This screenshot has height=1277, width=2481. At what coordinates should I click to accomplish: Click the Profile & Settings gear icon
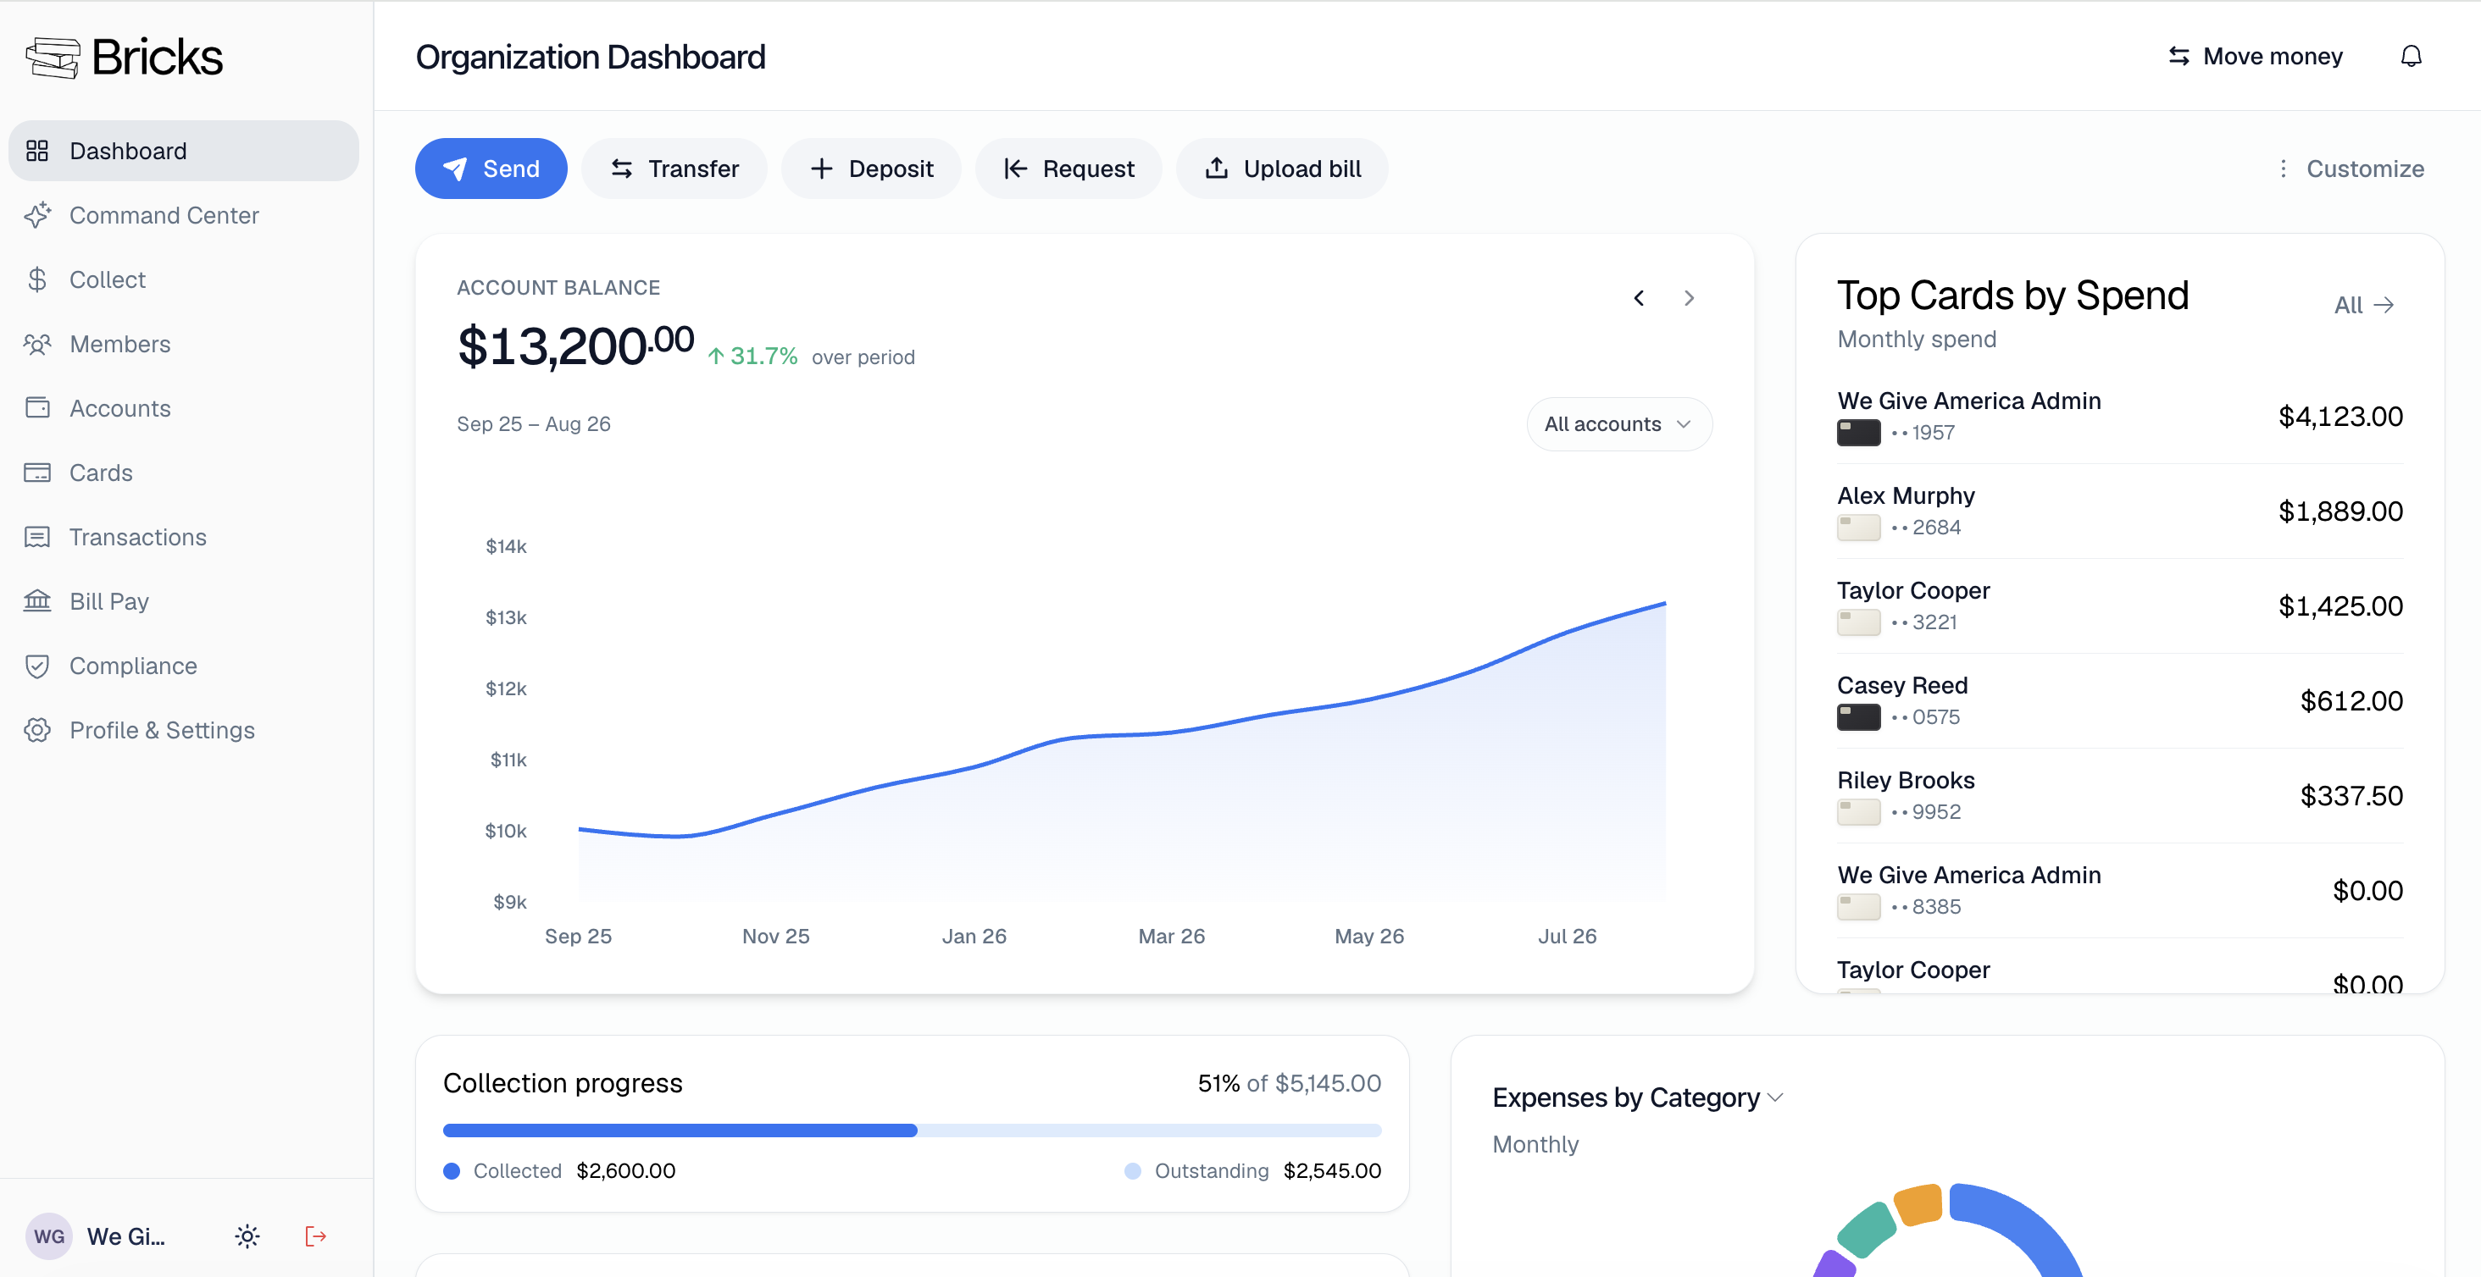[x=37, y=731]
